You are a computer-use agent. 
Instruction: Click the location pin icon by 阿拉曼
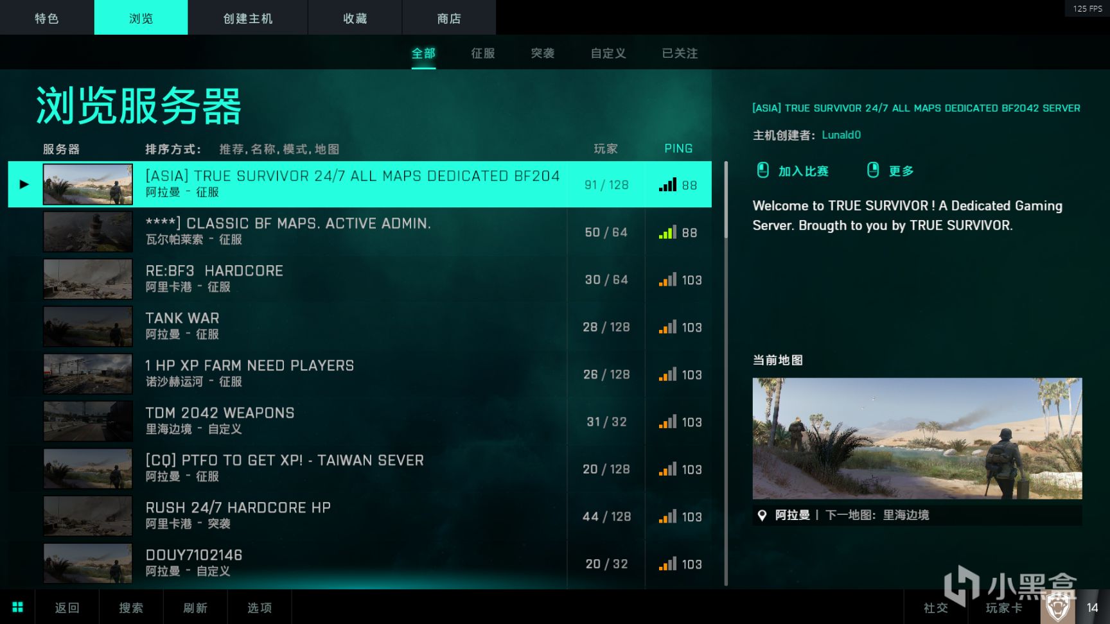point(762,515)
